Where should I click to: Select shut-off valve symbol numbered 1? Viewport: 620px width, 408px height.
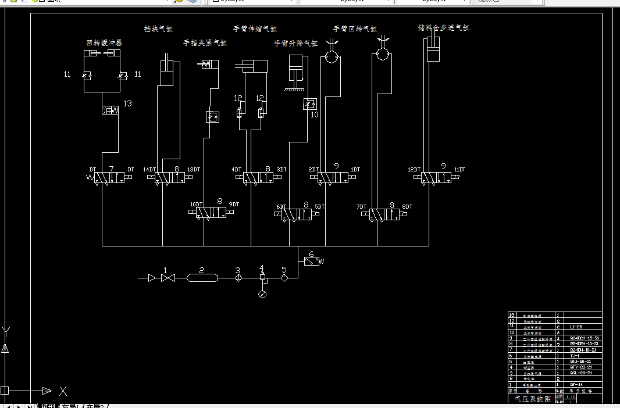pyautogui.click(x=168, y=278)
